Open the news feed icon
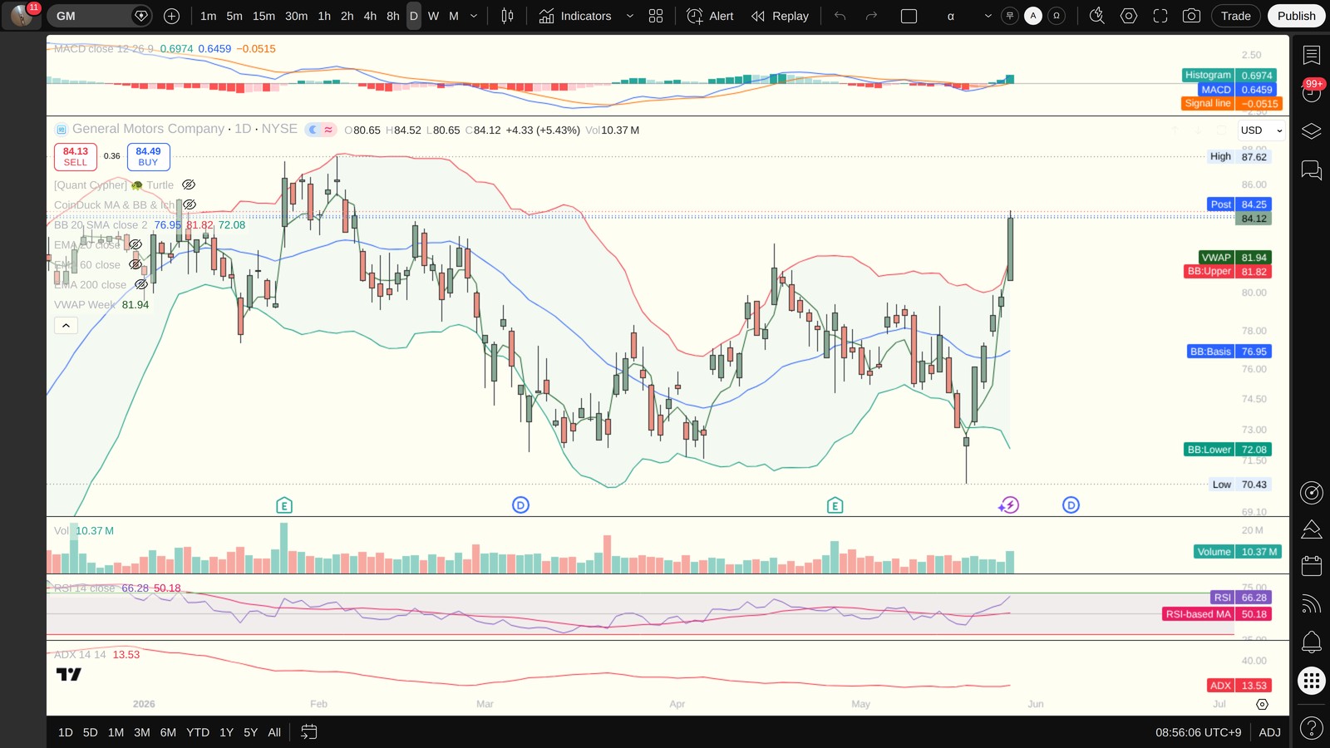The height and width of the screenshot is (748, 1330). click(x=1312, y=603)
